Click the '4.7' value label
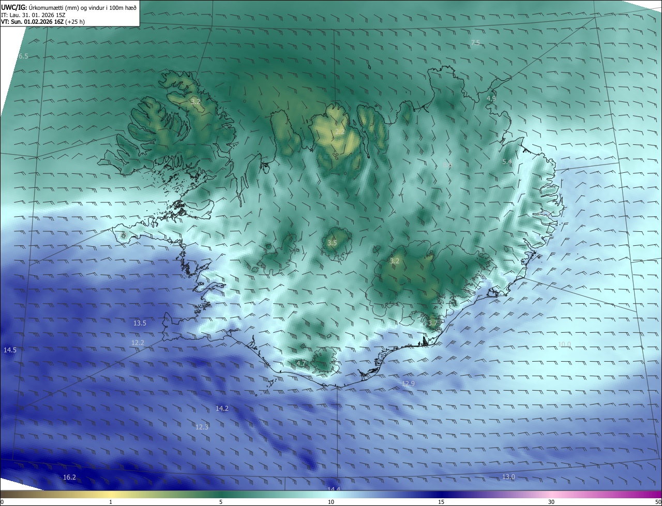This screenshot has width=662, height=506. [300, 363]
